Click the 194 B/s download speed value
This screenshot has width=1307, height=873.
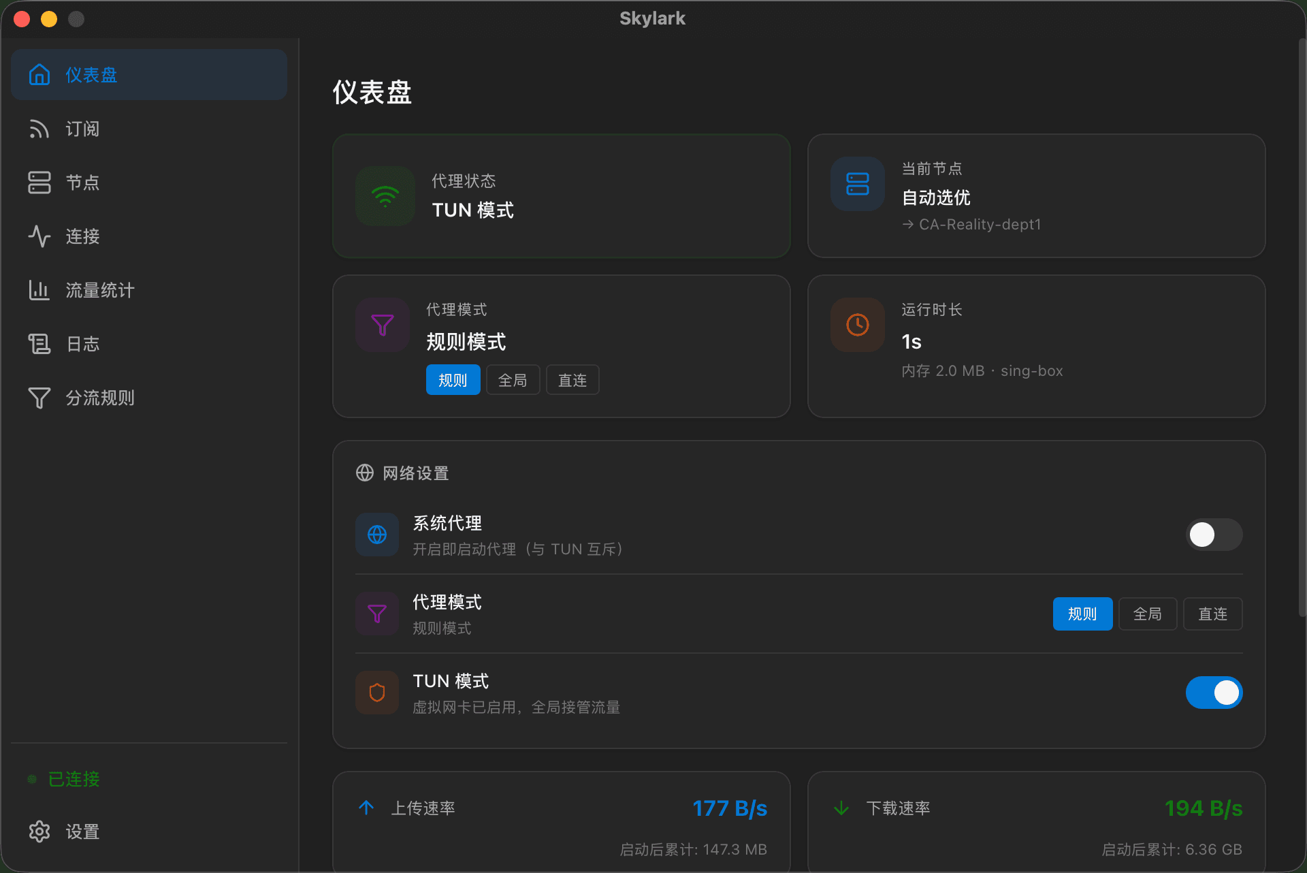point(1204,808)
